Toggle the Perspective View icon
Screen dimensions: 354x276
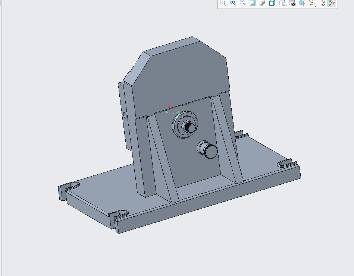point(302,3)
